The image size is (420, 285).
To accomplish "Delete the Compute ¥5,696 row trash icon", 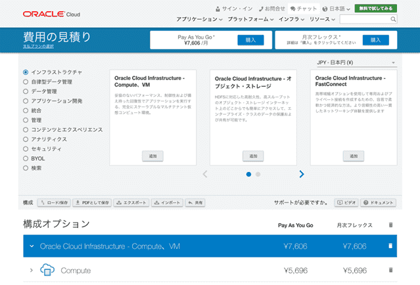I will click(391, 270).
